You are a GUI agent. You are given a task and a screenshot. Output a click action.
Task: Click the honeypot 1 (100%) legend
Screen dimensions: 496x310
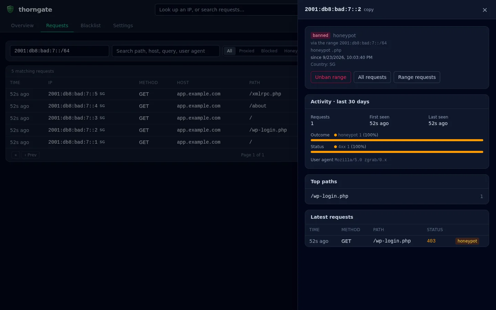coord(356,135)
